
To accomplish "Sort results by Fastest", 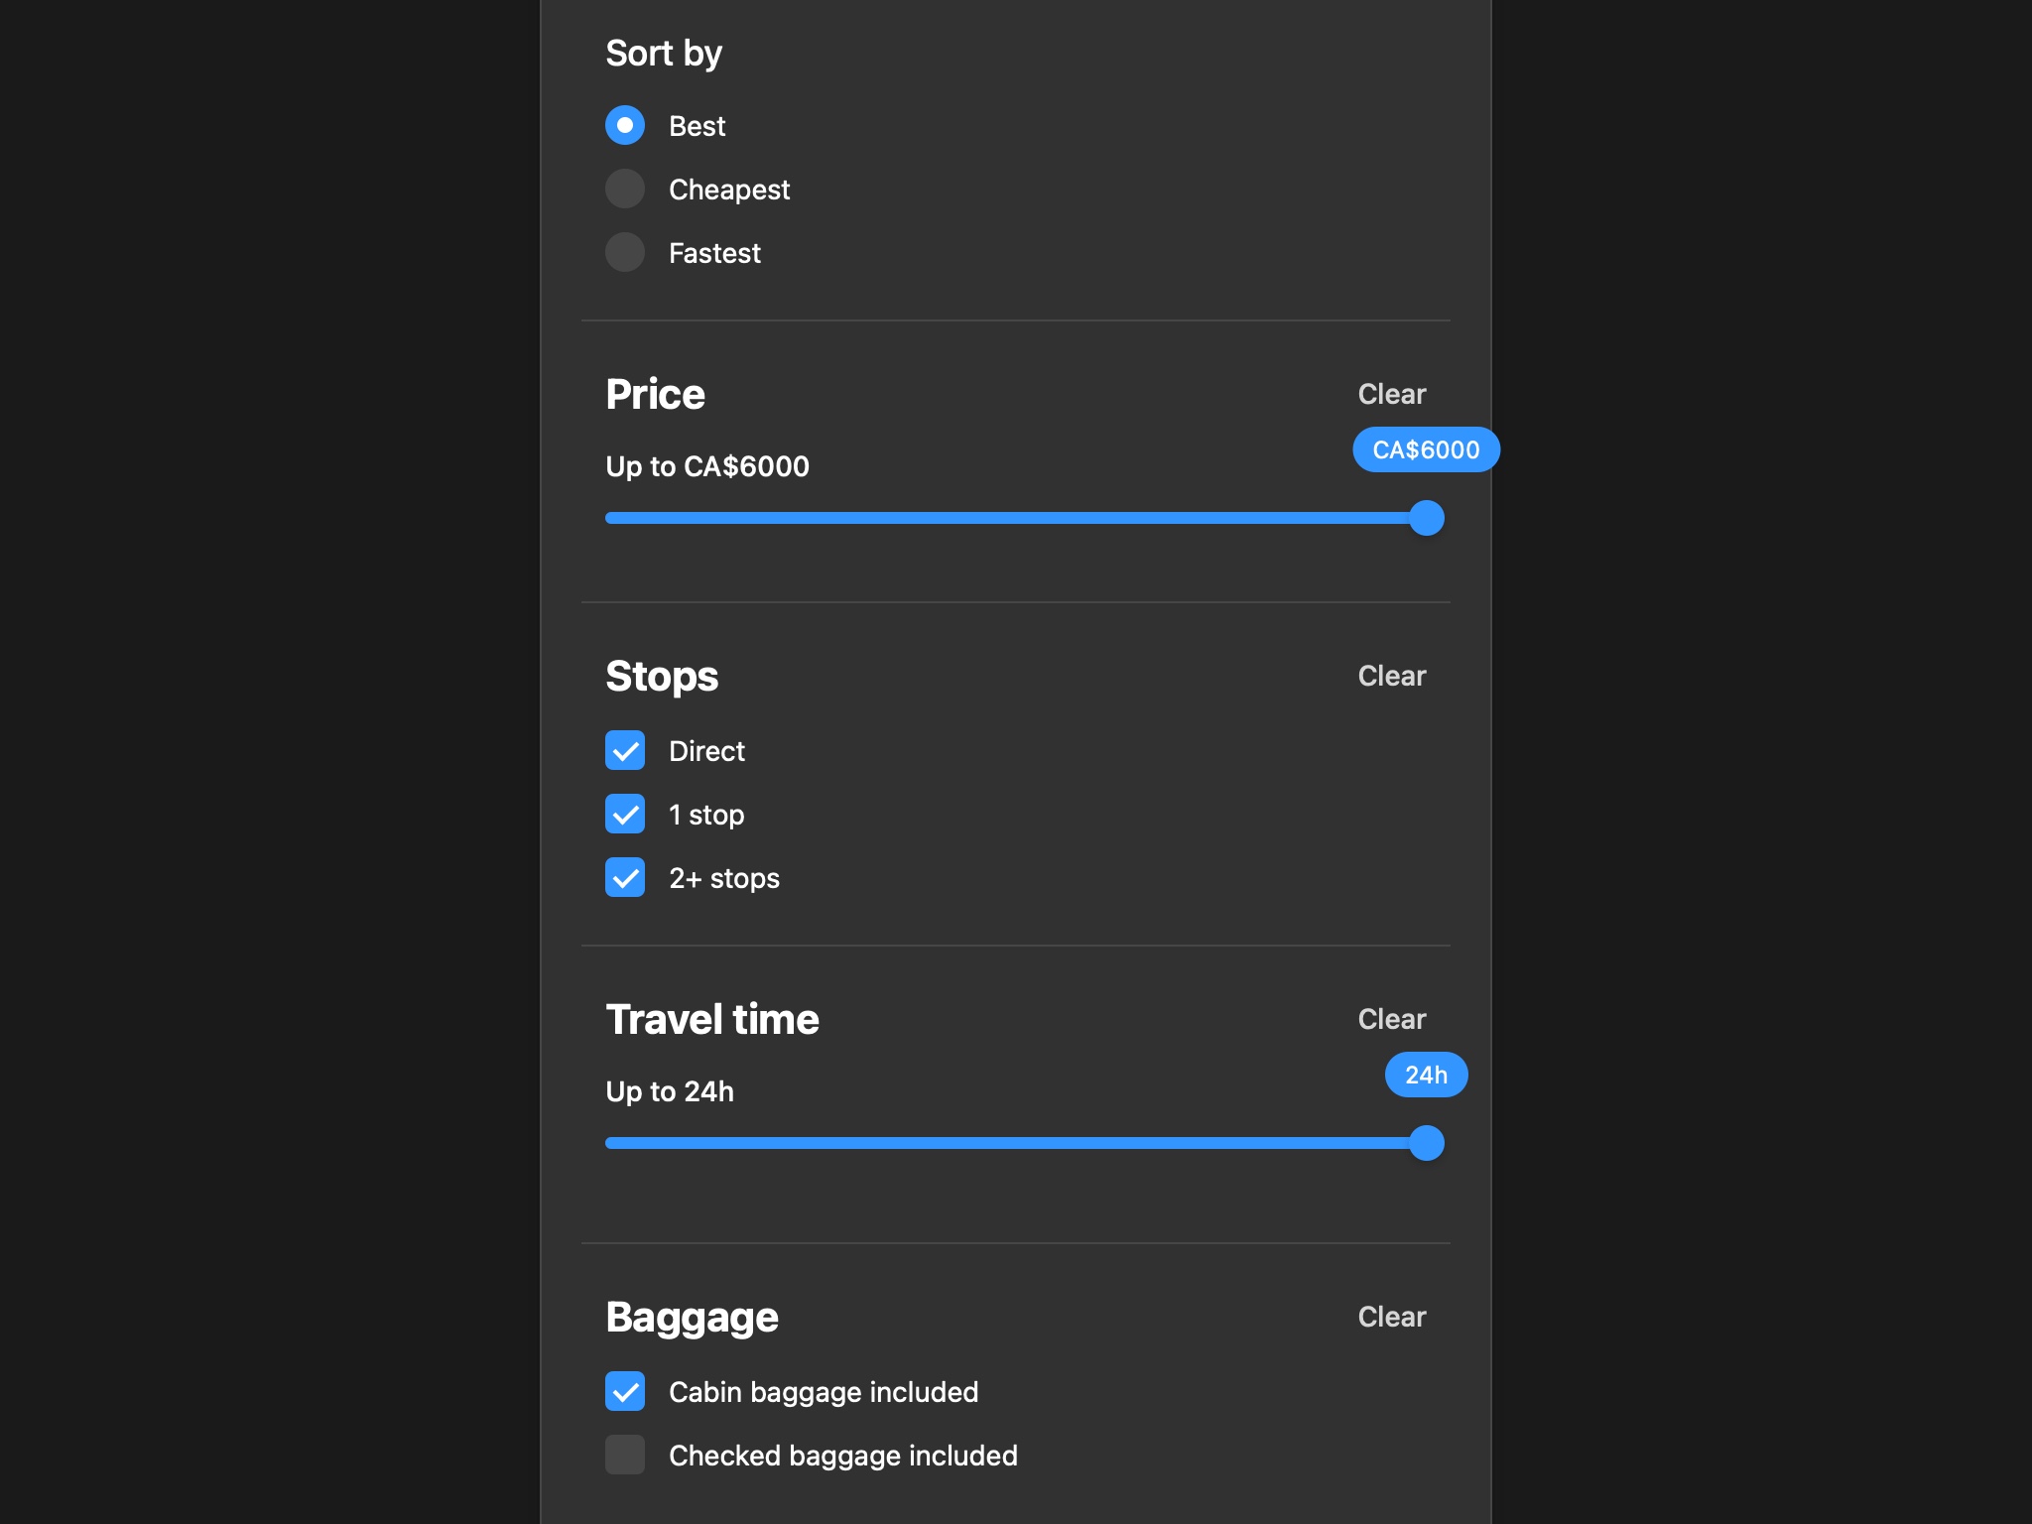I will [625, 253].
